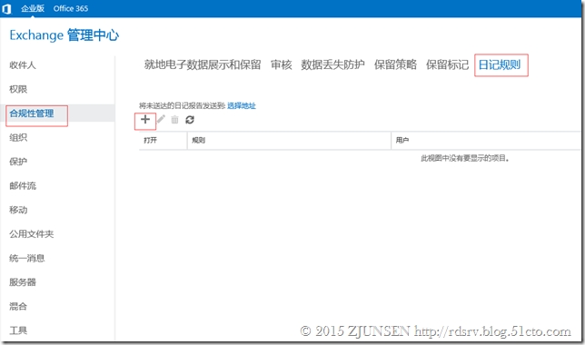Open 权限 in the left navigation

(x=18, y=89)
